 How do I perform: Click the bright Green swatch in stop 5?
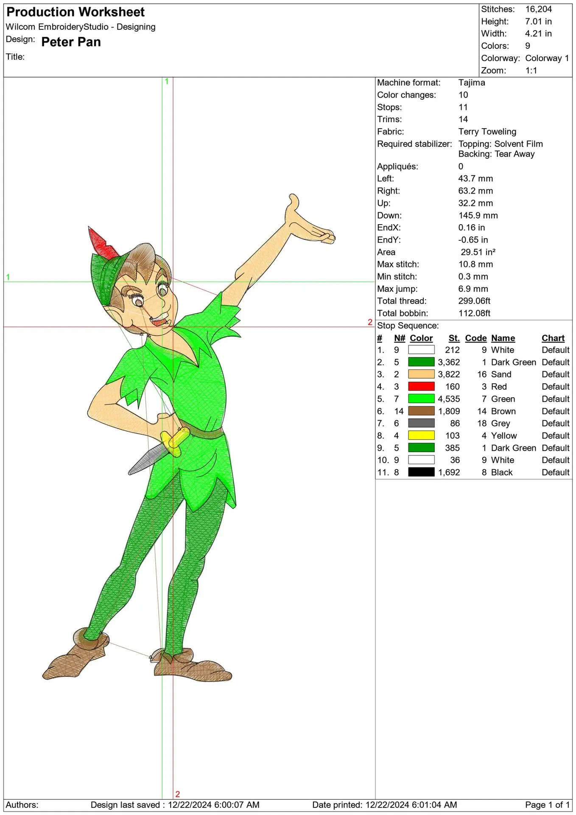[x=421, y=399]
